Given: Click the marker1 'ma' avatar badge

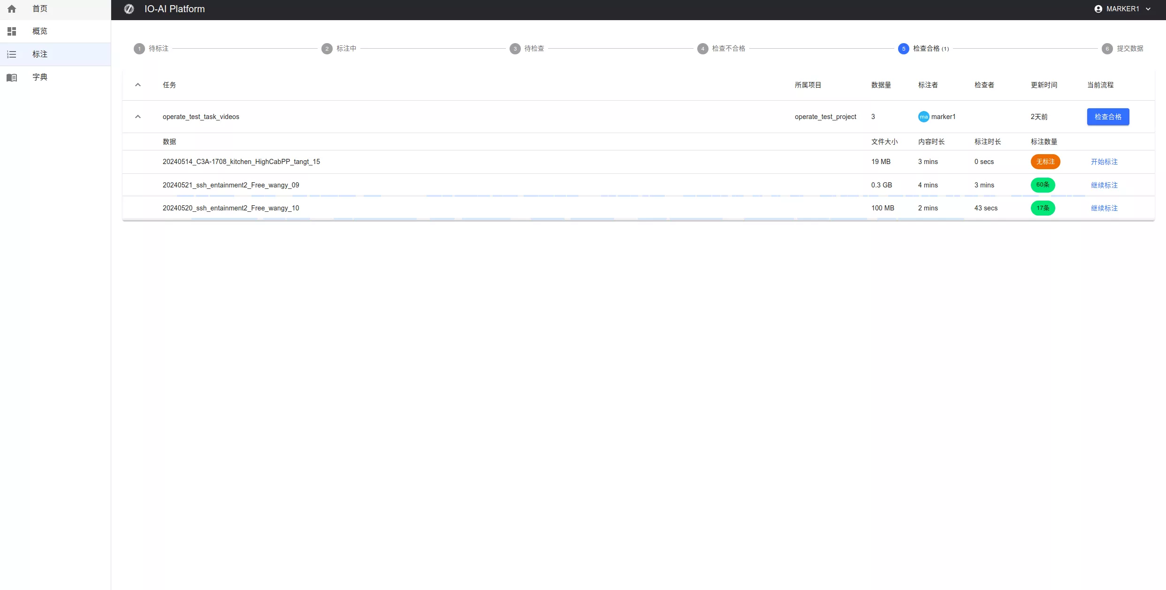Looking at the screenshot, I should 923,117.
